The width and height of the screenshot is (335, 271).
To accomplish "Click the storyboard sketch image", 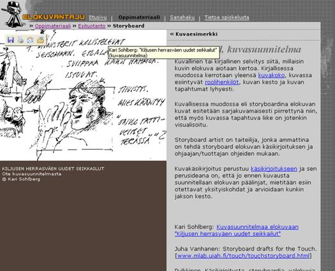I will point(83,95).
